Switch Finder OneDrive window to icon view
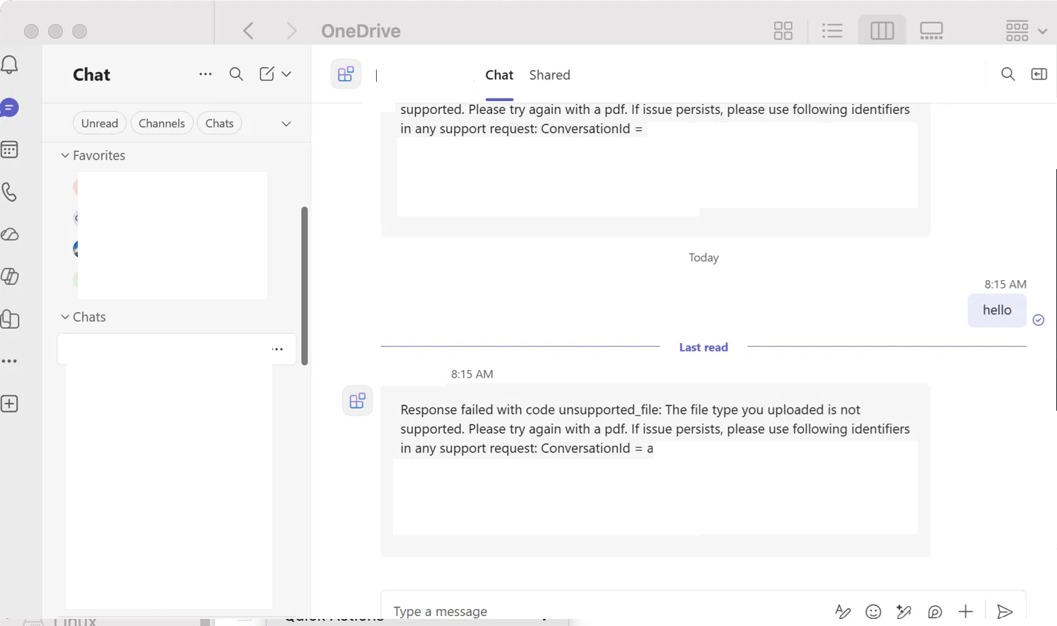This screenshot has height=626, width=1057. pyautogui.click(x=783, y=30)
